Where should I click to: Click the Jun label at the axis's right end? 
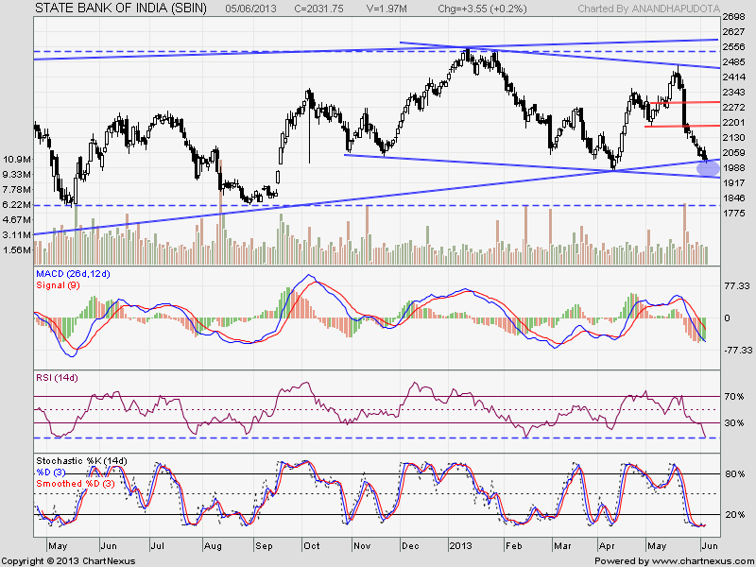coord(710,546)
